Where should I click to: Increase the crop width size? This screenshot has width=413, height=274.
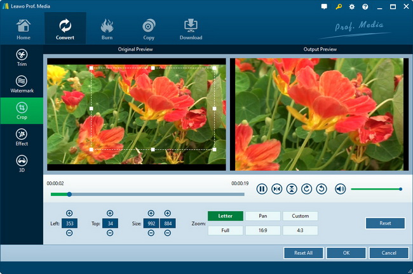point(151,213)
